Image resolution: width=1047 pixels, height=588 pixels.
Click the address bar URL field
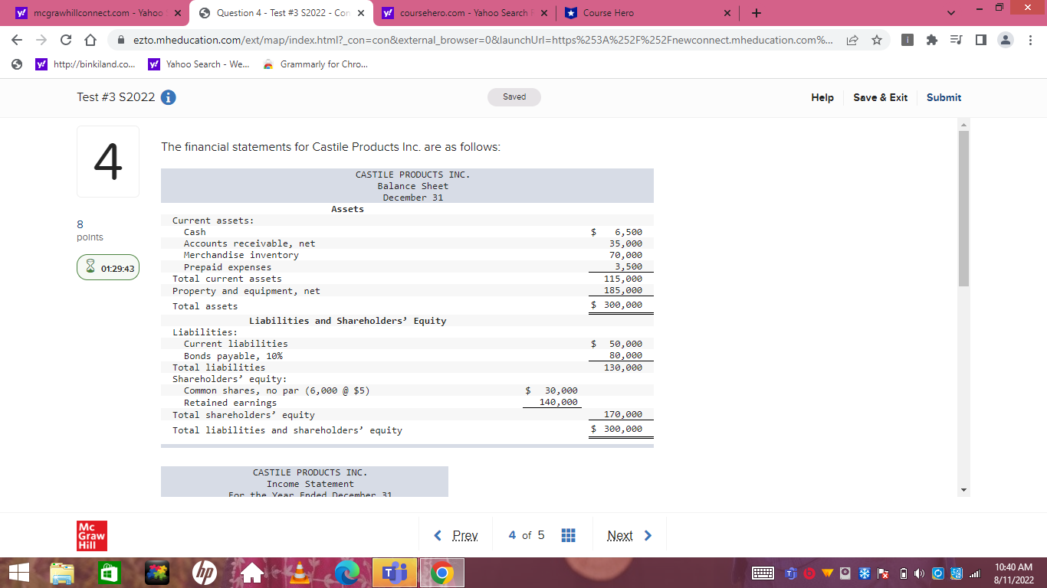click(x=483, y=40)
